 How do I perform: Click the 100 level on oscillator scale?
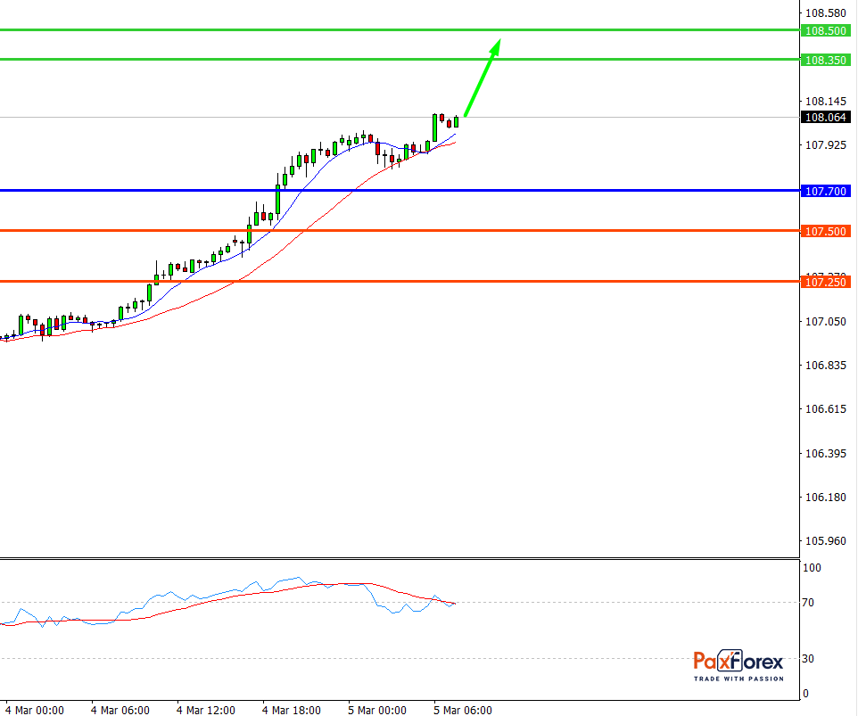point(812,568)
